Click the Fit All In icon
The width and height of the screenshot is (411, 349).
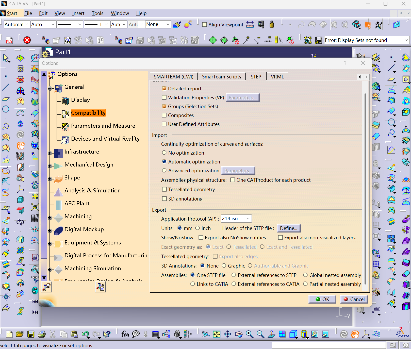(x=217, y=334)
